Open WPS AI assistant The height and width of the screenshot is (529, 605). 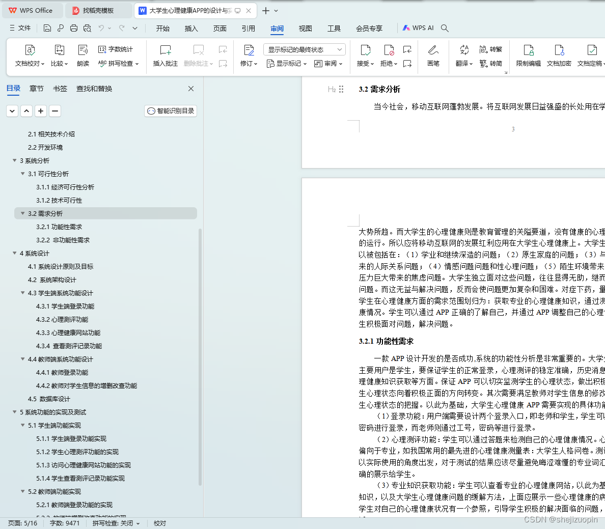(x=418, y=28)
